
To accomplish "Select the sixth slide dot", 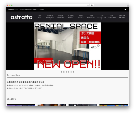I will (x=73, y=72).
